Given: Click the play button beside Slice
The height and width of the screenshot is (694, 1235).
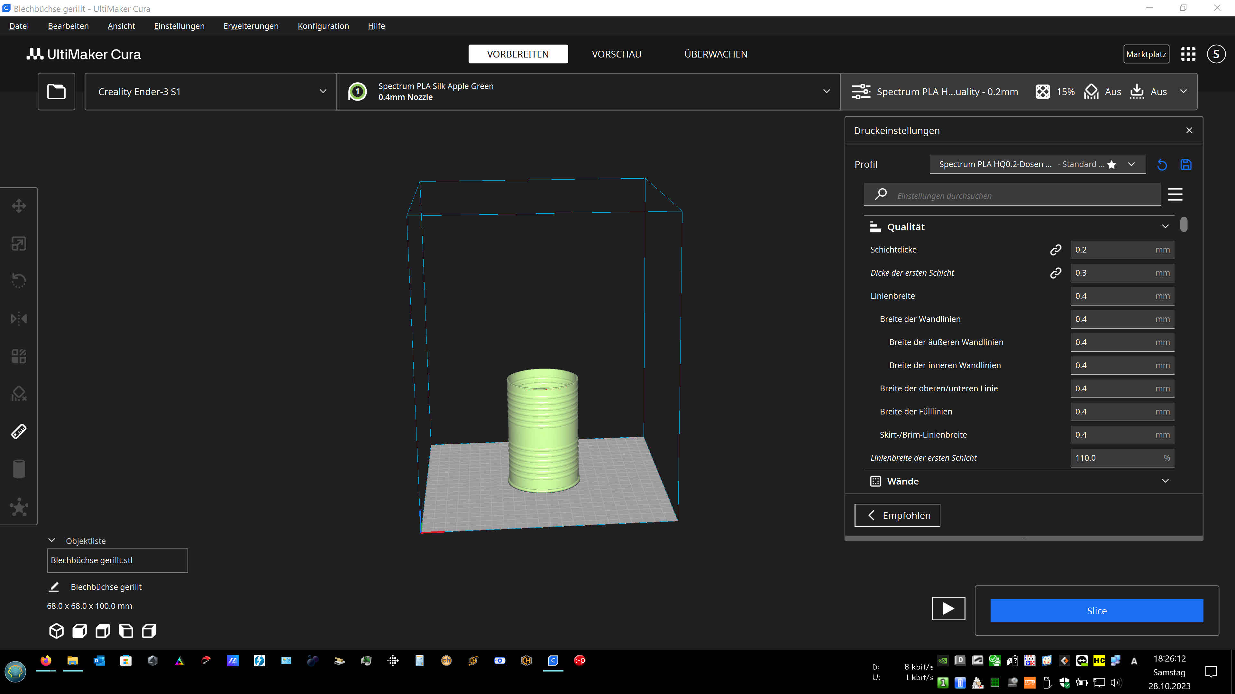Looking at the screenshot, I should click(x=948, y=608).
